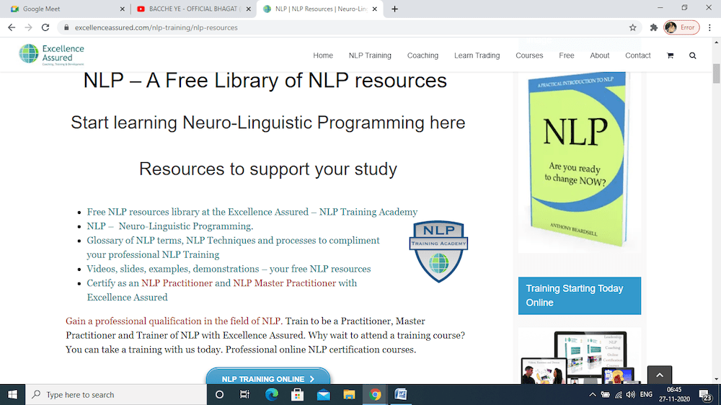Reload the current page
Viewport: 721px width, 405px height.
pyautogui.click(x=45, y=27)
